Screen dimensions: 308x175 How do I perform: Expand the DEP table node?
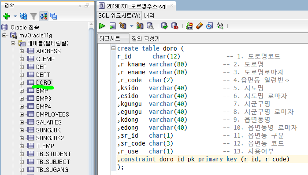pyautogui.click(x=22, y=67)
